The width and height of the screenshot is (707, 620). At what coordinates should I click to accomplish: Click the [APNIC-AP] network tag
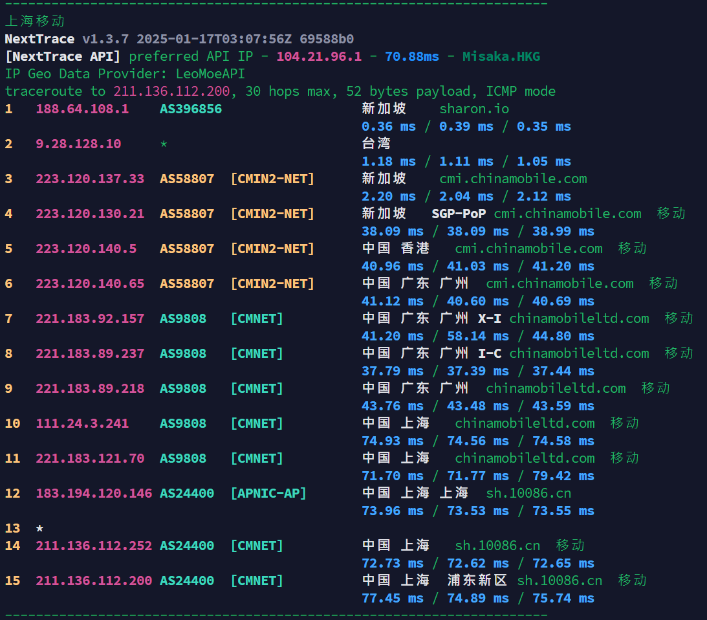coord(268,493)
